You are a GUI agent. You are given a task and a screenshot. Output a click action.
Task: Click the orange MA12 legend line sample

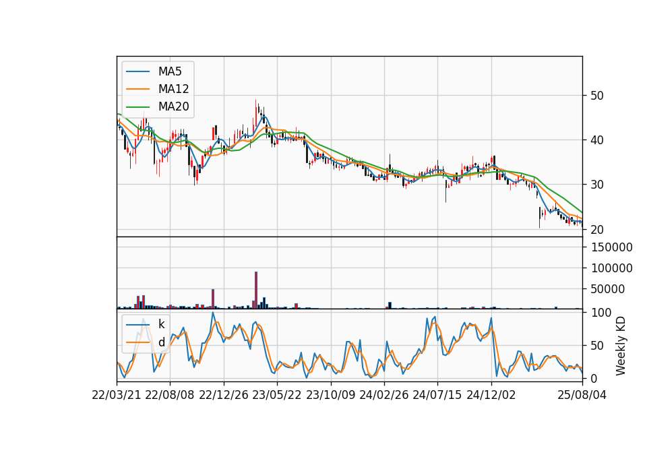click(137, 89)
